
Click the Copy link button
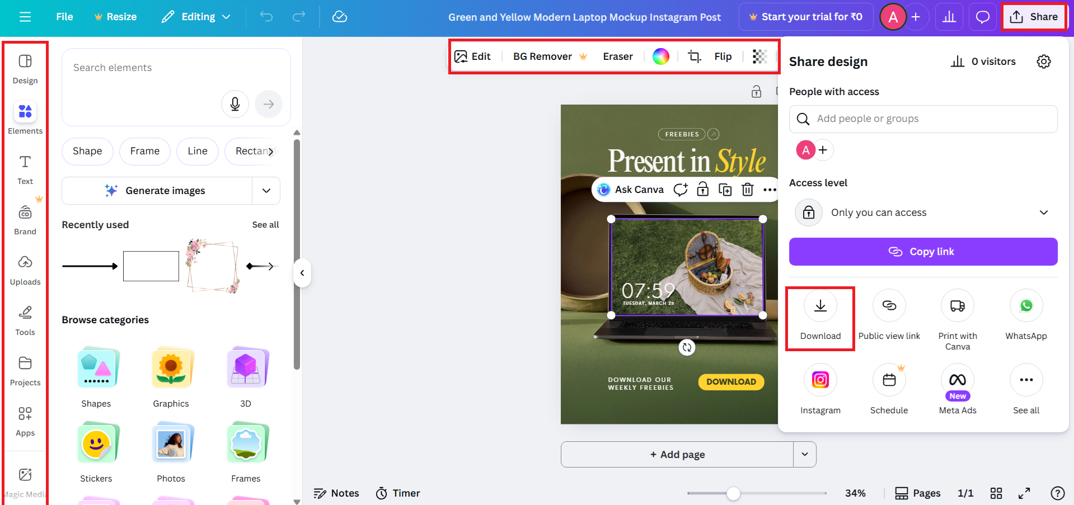coord(922,251)
